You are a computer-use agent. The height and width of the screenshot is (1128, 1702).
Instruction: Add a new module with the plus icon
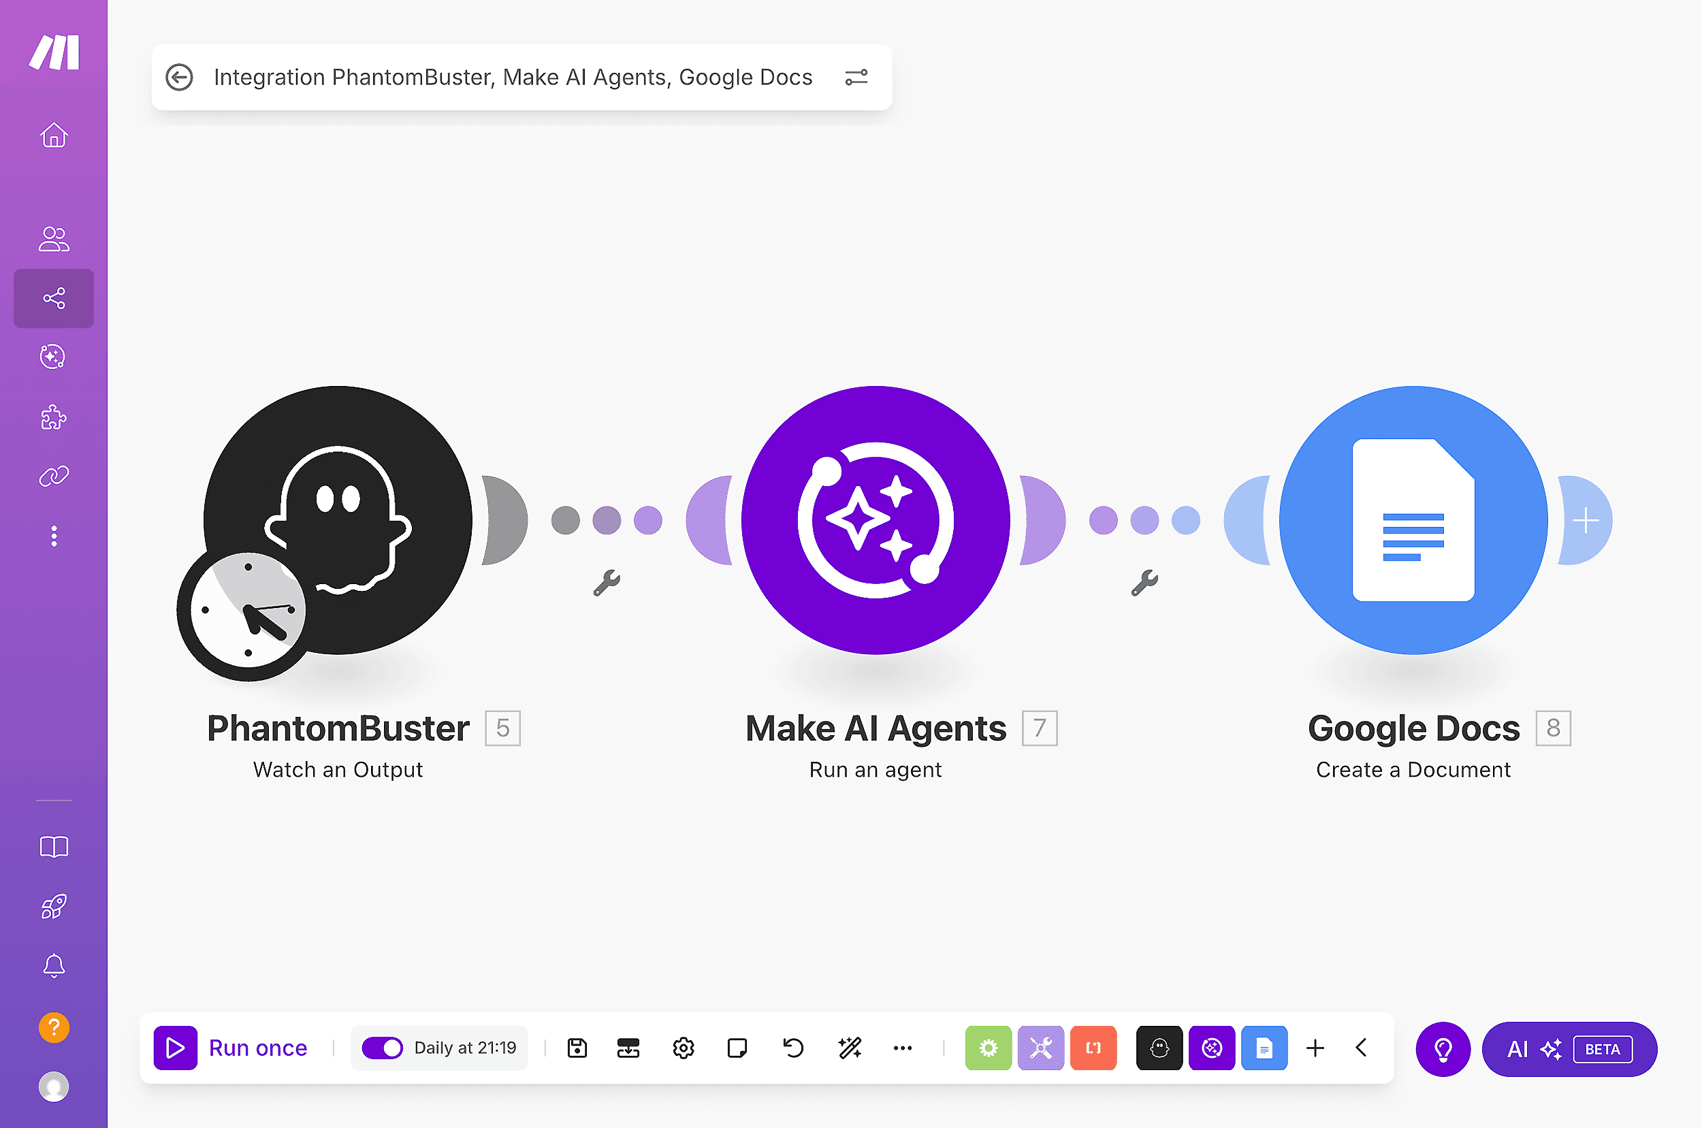(x=1316, y=1048)
